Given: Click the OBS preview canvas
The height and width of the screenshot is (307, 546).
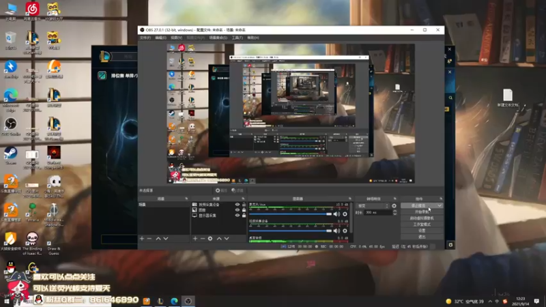Looking at the screenshot, I should coord(291,113).
